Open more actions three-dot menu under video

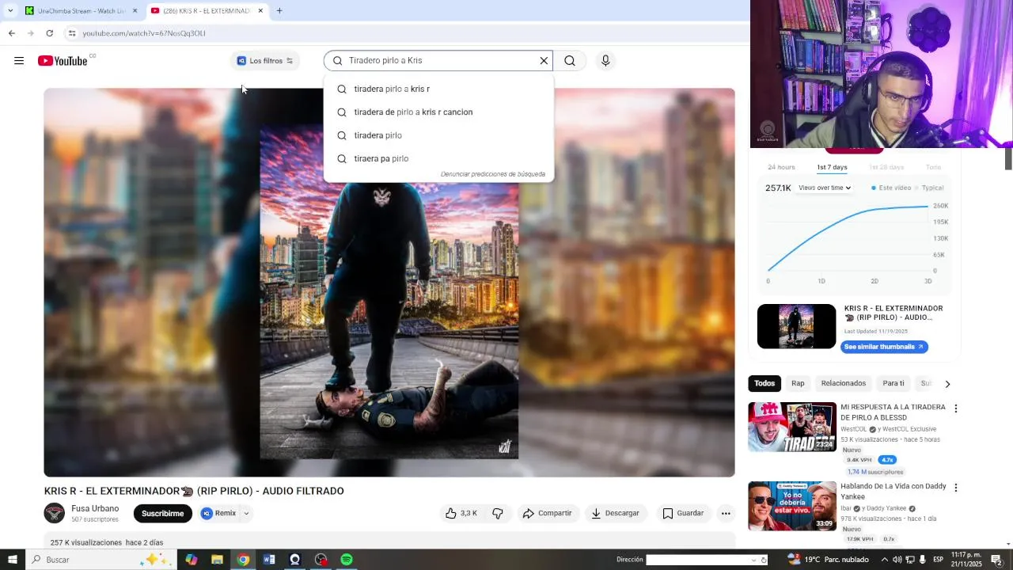[x=726, y=513]
